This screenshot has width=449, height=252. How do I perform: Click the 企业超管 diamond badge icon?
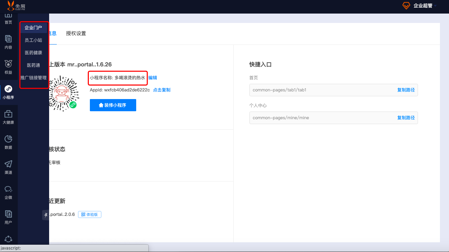click(406, 6)
